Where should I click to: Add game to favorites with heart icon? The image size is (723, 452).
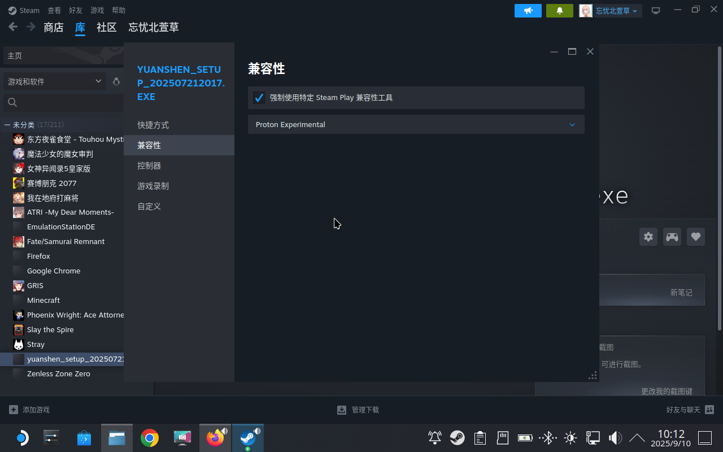[696, 237]
